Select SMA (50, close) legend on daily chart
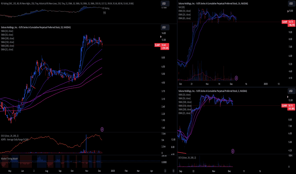 tap(7, 34)
